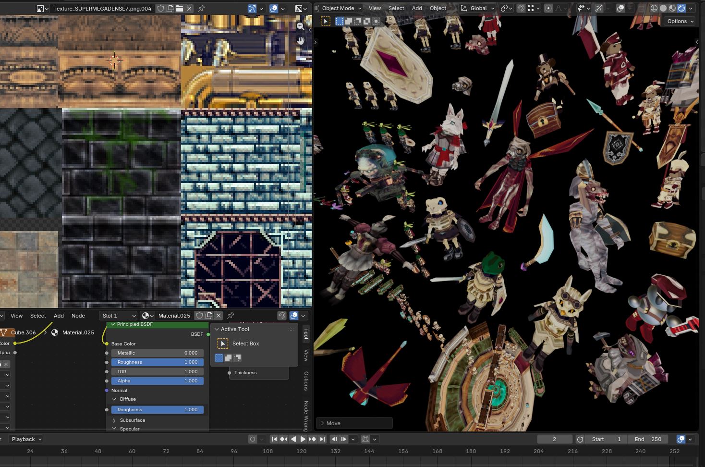Toggle snapping in the 3D viewport
Viewport: 705px width, 467px height.
click(x=521, y=8)
